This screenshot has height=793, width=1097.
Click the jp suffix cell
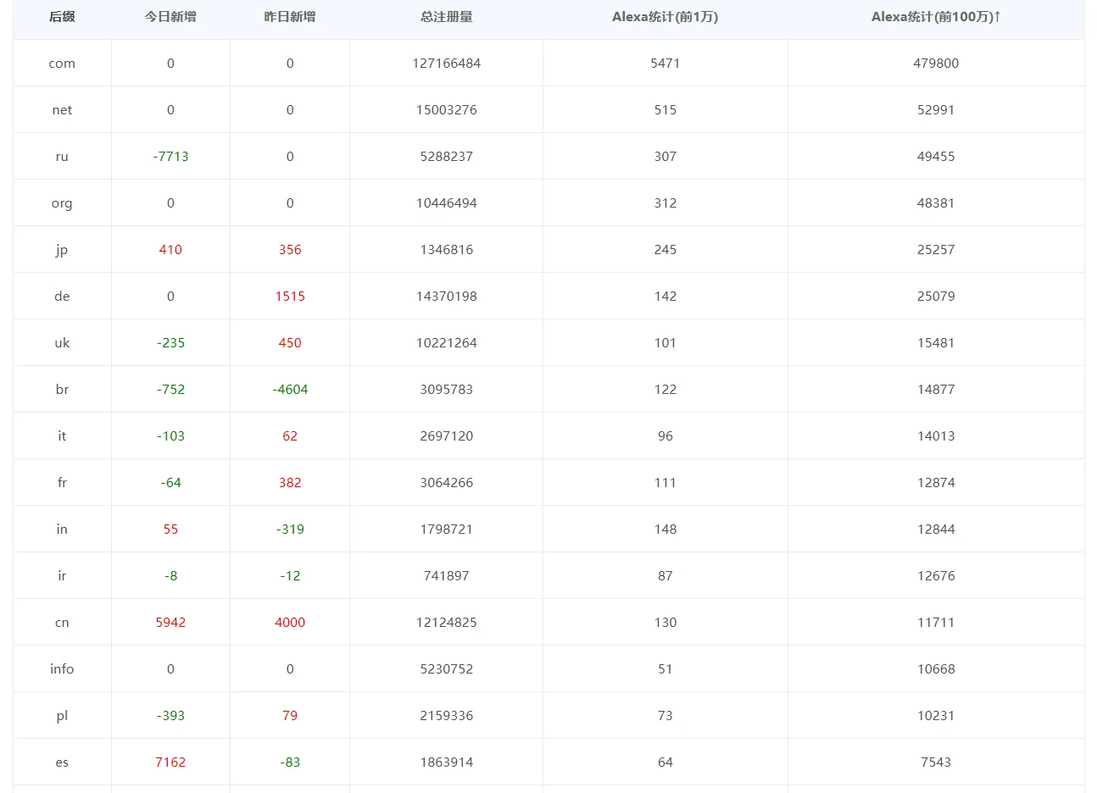click(62, 250)
